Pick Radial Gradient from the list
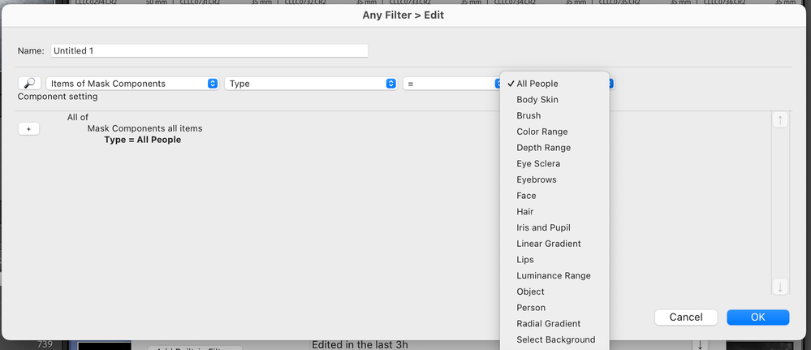The height and width of the screenshot is (350, 811). [549, 324]
